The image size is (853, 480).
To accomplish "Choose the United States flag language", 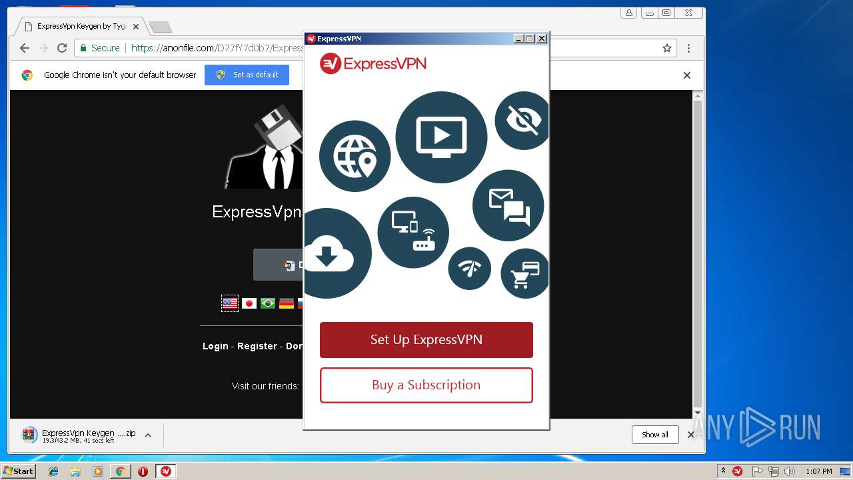I will pyautogui.click(x=230, y=303).
